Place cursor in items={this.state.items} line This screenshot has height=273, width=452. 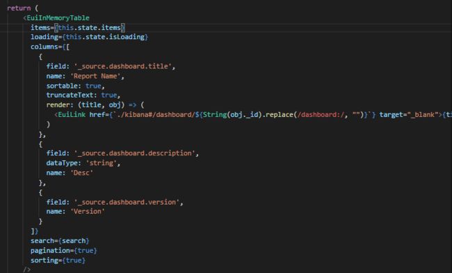tap(78, 28)
